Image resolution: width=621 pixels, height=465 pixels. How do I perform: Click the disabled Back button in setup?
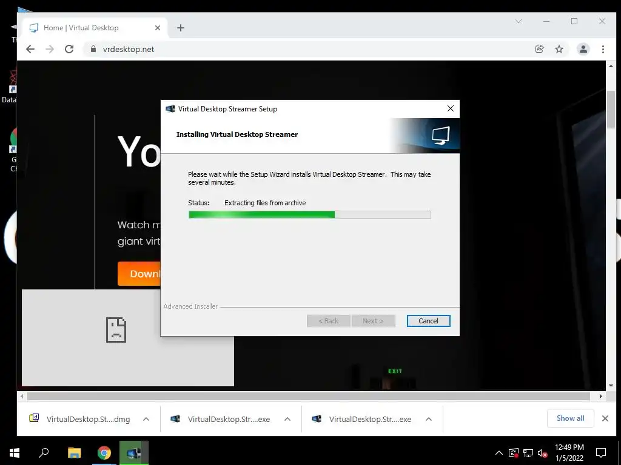pos(328,321)
